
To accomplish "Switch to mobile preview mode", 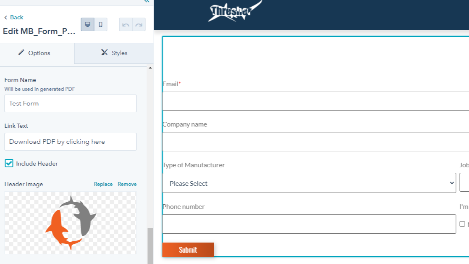I will coord(100,24).
